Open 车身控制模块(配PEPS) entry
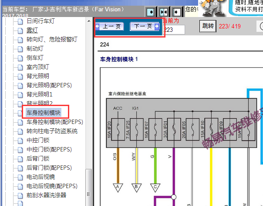The image size is (263, 206). pyautogui.click(x=55, y=122)
